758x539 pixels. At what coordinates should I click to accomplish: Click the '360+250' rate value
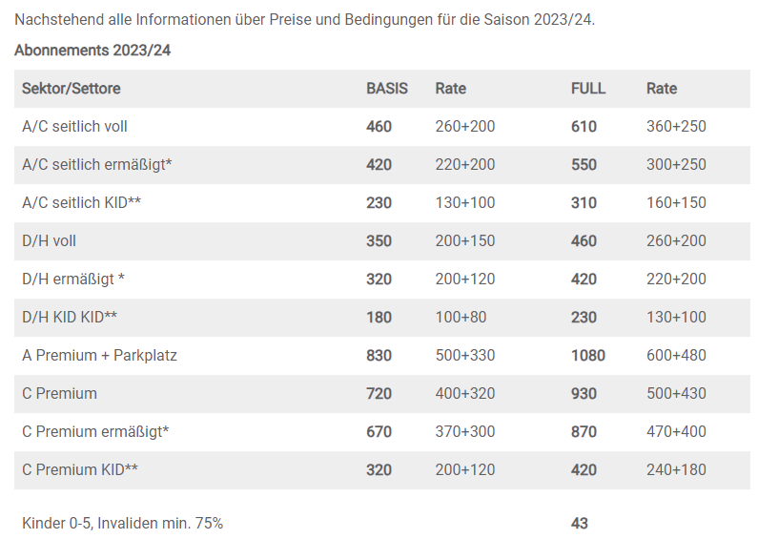(x=676, y=127)
